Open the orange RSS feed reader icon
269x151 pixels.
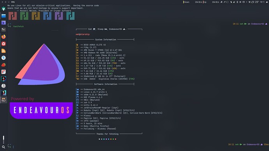point(4,51)
